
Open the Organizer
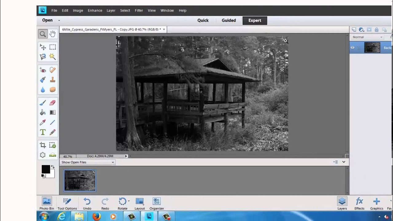tap(157, 204)
